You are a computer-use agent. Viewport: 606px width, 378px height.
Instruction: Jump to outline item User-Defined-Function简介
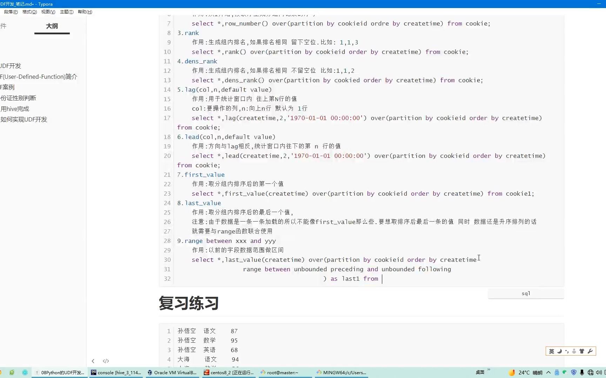39,77
